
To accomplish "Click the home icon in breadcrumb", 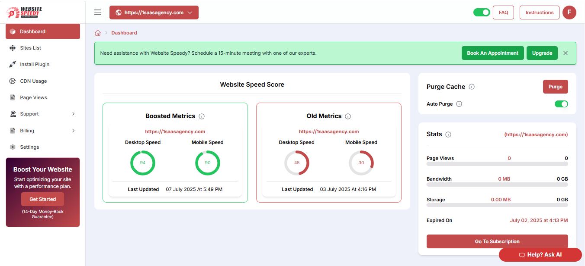I will 98,33.
